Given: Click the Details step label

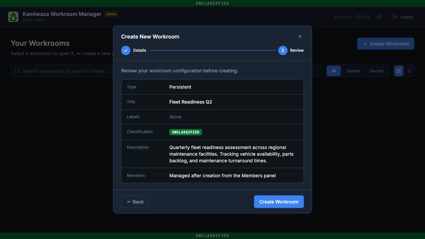Looking at the screenshot, I should [x=139, y=50].
